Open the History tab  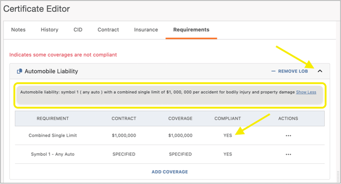50,30
